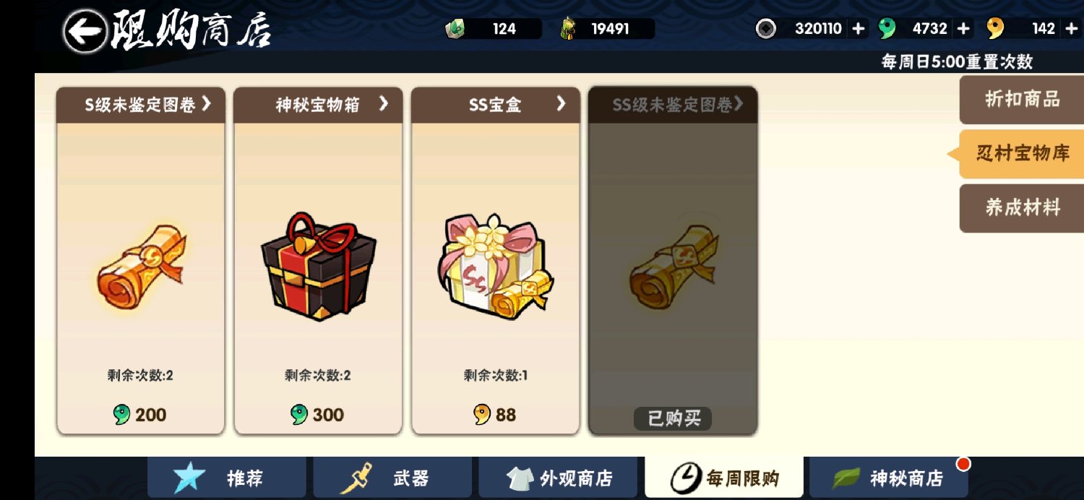The image size is (1084, 500).
Task: Switch to 折扣商品 side tab
Action: pos(1022,100)
